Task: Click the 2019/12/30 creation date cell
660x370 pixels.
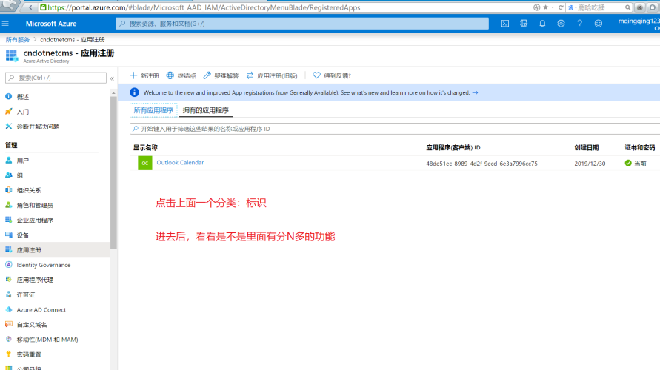Action: [590, 164]
